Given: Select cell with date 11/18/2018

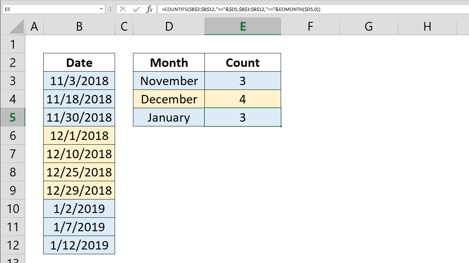Looking at the screenshot, I should pyautogui.click(x=79, y=99).
